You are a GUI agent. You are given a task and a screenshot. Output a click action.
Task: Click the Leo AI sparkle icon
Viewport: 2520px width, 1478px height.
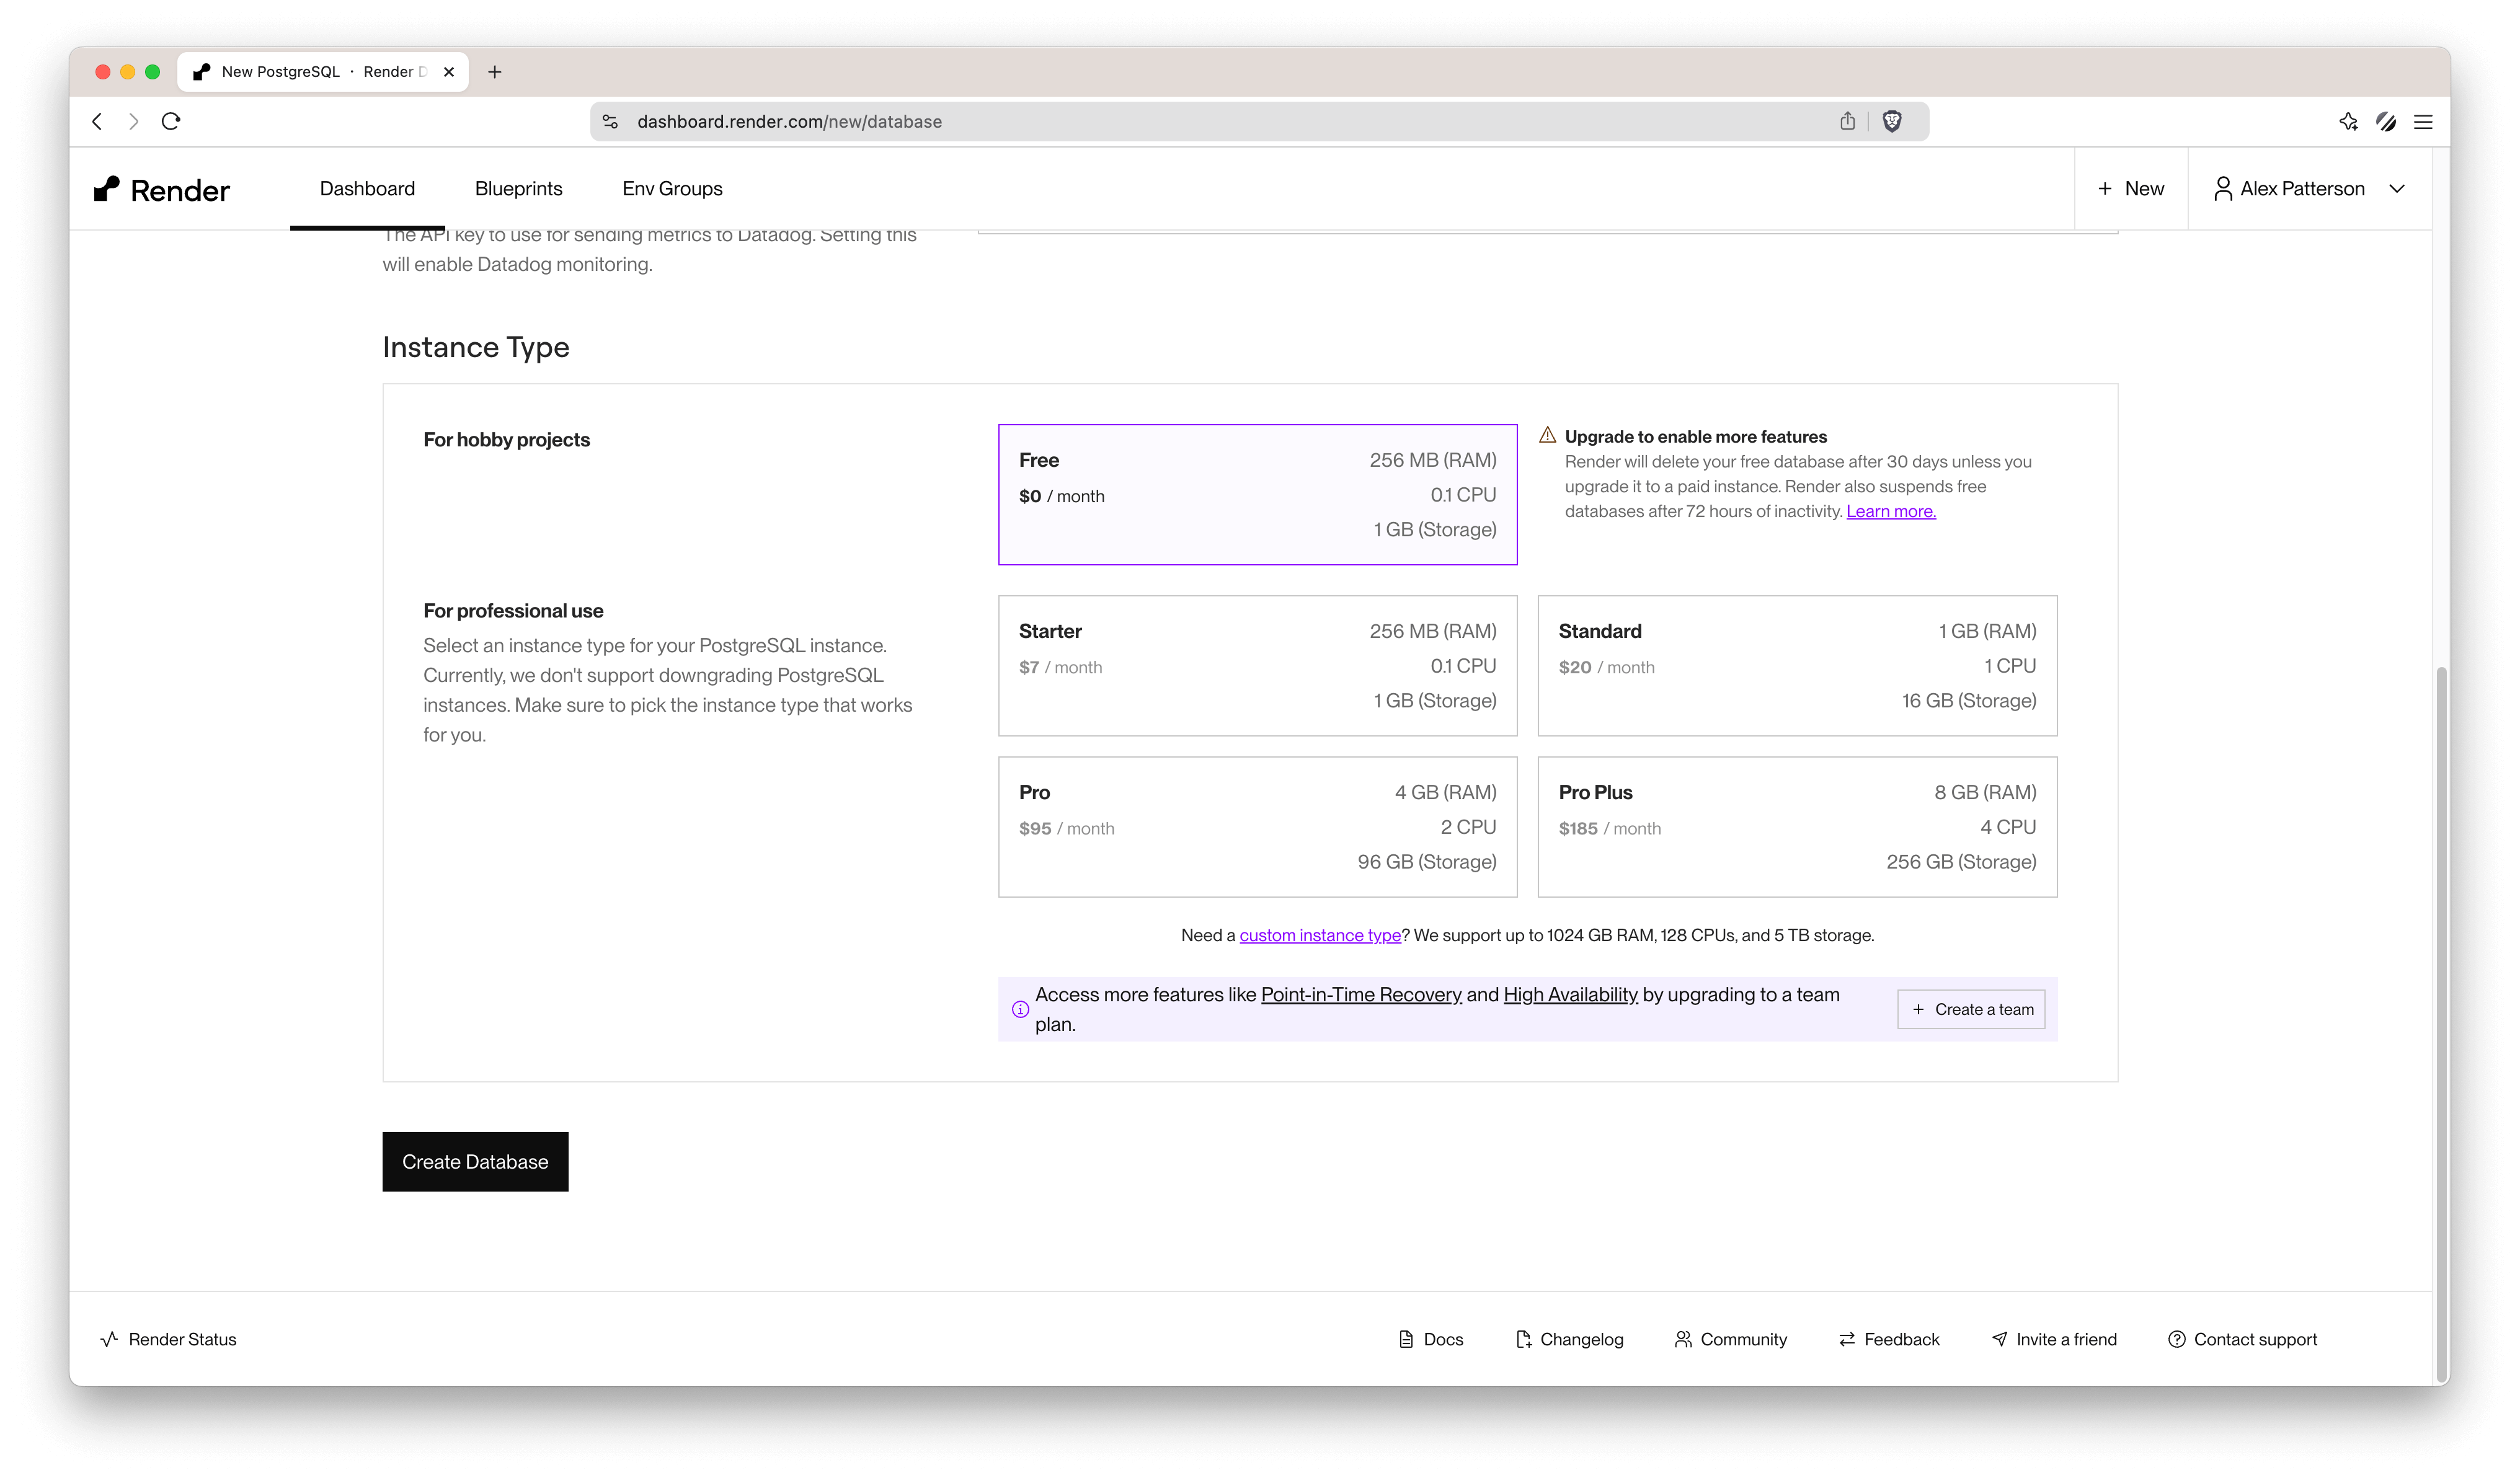click(x=2348, y=121)
